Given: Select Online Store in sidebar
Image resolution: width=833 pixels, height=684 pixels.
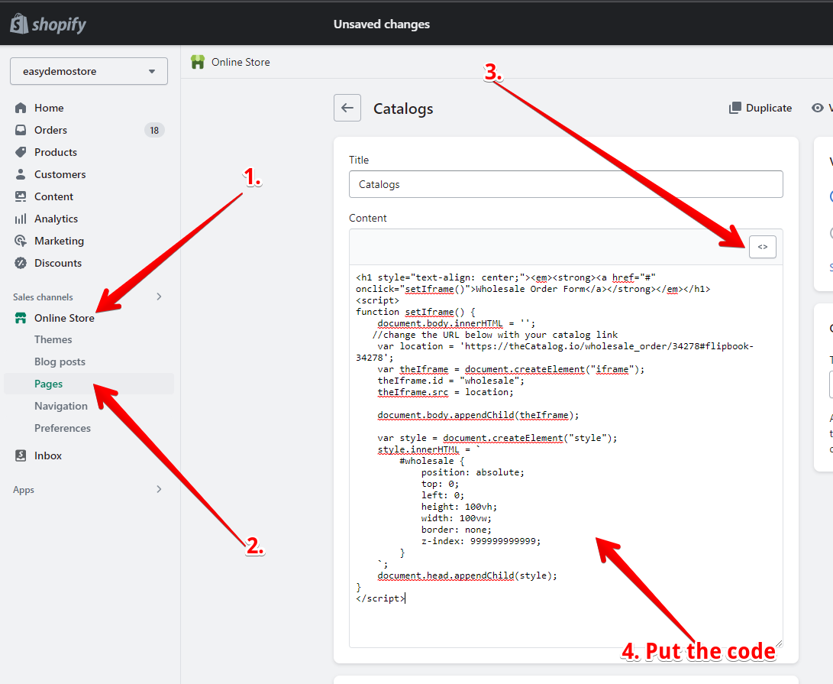Looking at the screenshot, I should [64, 318].
